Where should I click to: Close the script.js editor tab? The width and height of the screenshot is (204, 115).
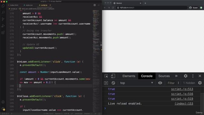click(50, 5)
